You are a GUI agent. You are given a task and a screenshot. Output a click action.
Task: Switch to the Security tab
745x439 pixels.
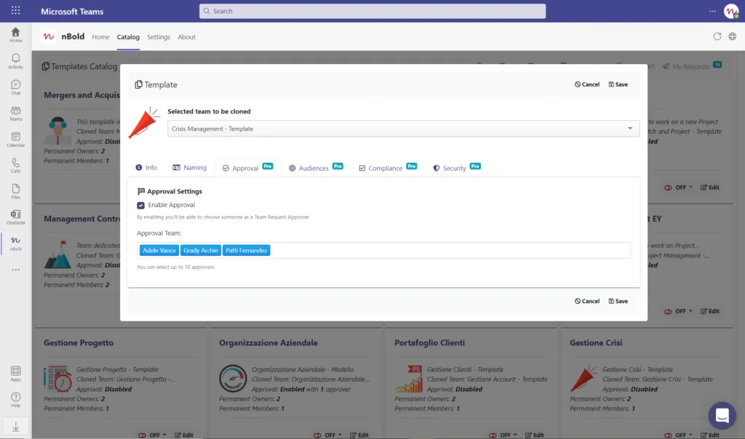point(457,167)
